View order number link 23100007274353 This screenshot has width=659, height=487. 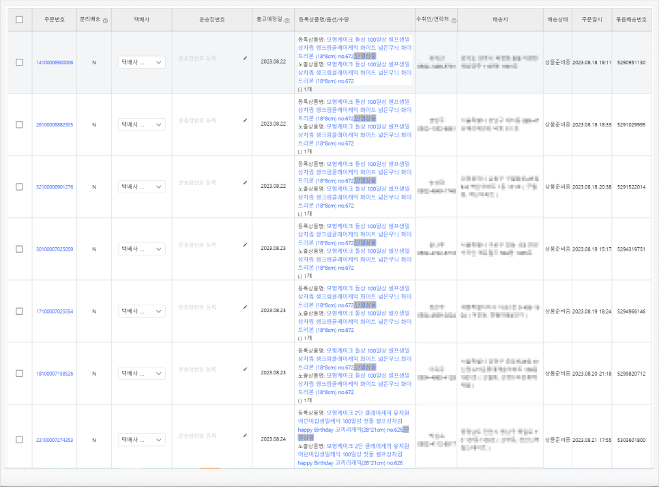coord(55,441)
